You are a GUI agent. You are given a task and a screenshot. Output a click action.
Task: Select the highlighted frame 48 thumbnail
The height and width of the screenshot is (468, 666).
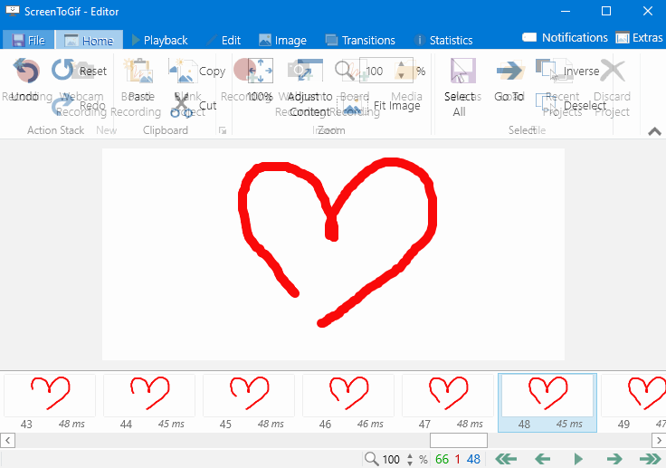pyautogui.click(x=547, y=403)
